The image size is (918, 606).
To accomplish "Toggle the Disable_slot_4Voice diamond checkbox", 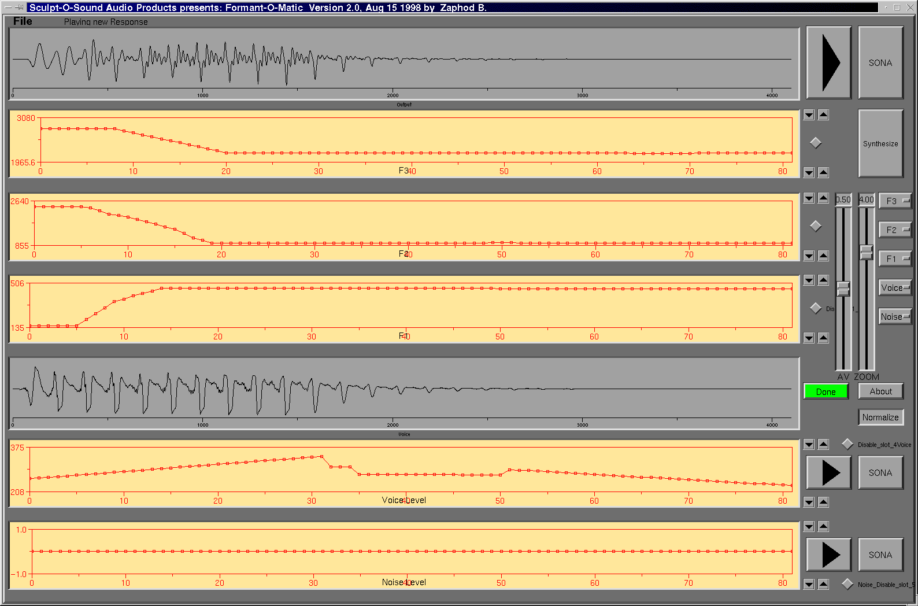I will 847,444.
